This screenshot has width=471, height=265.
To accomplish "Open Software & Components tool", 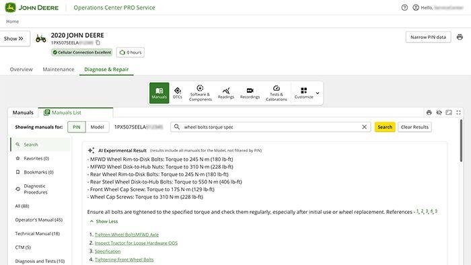I will 201,93.
